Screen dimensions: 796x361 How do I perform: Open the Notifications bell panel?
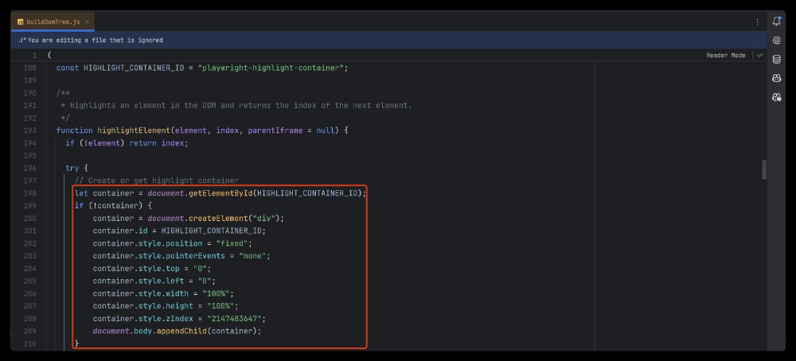(776, 21)
